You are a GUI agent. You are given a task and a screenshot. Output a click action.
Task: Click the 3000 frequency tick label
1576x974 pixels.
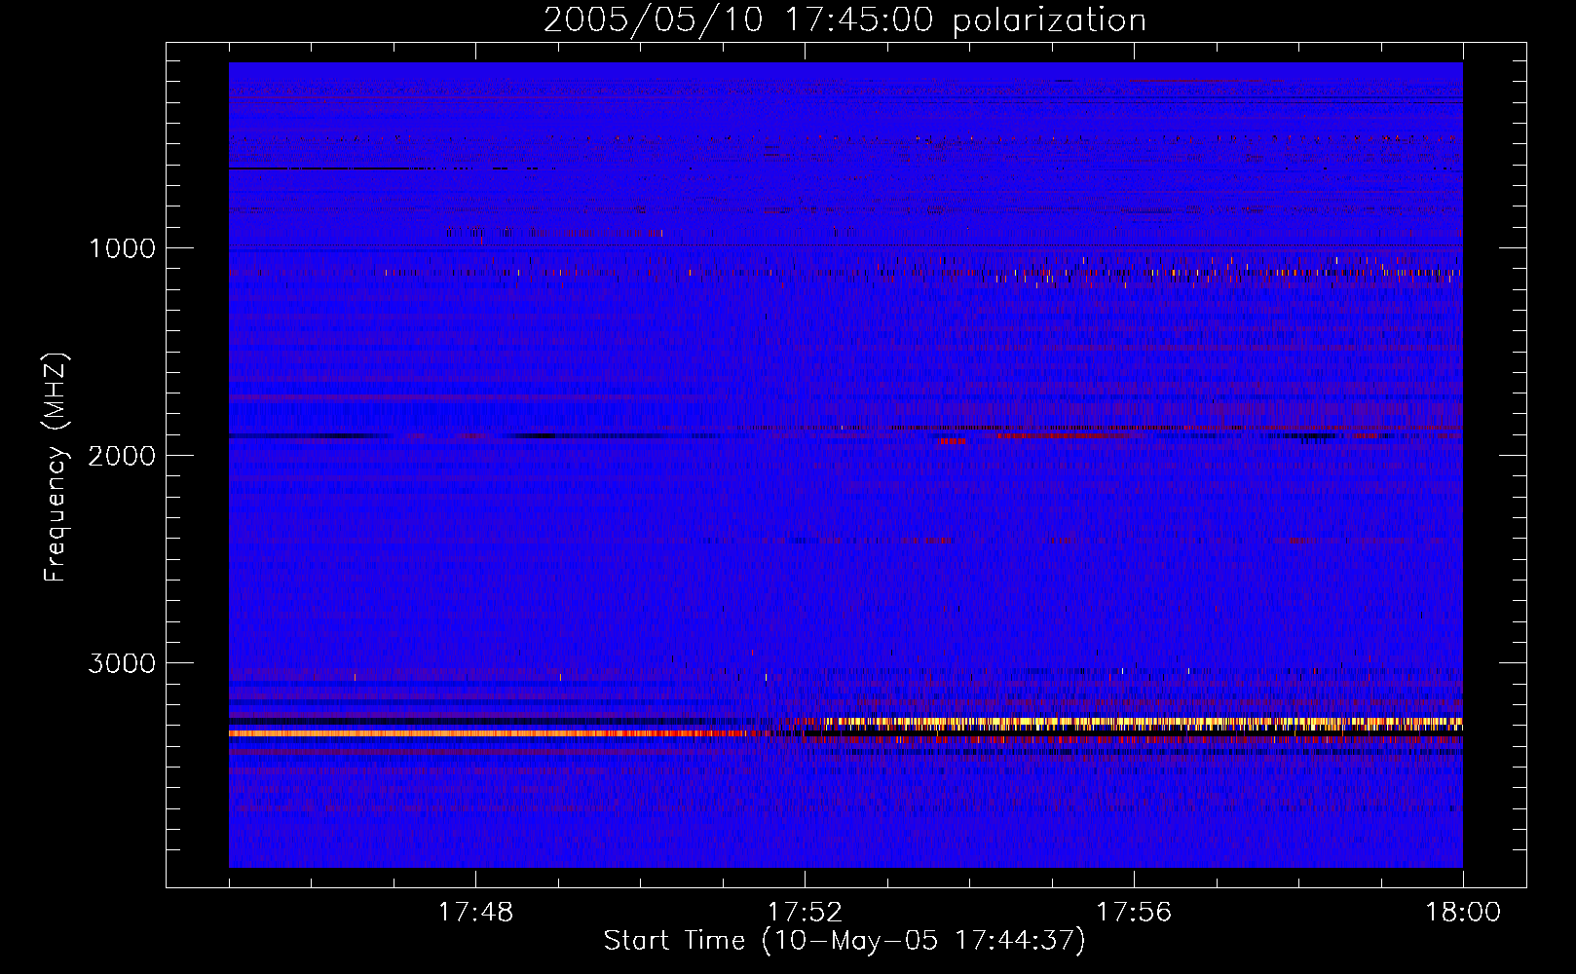point(122,663)
